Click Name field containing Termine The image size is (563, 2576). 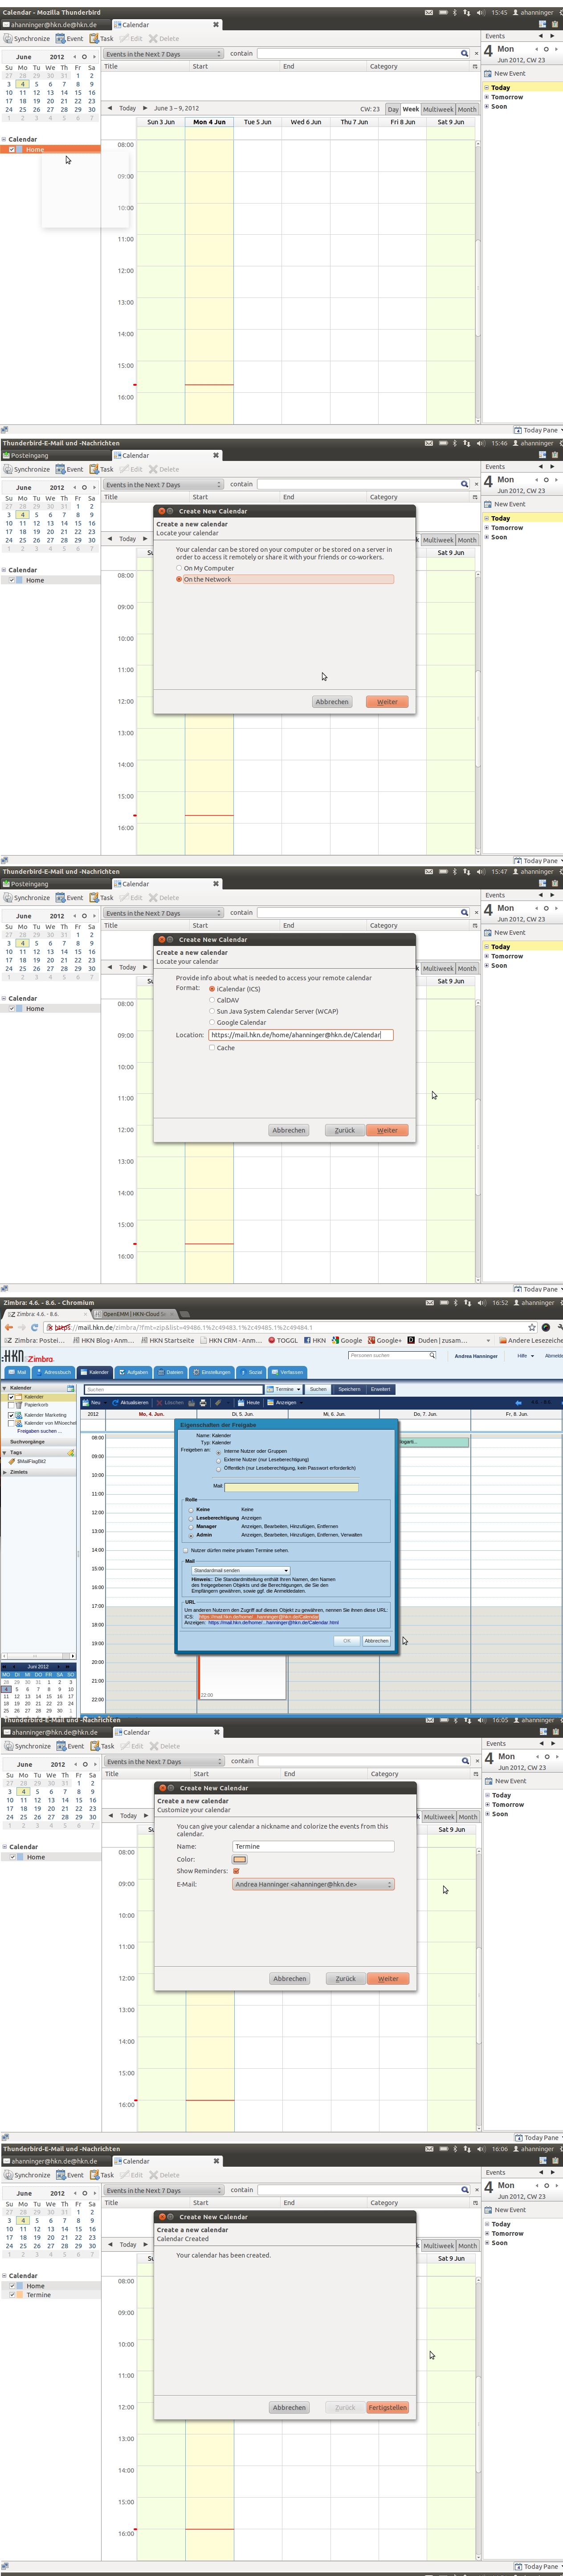313,1846
